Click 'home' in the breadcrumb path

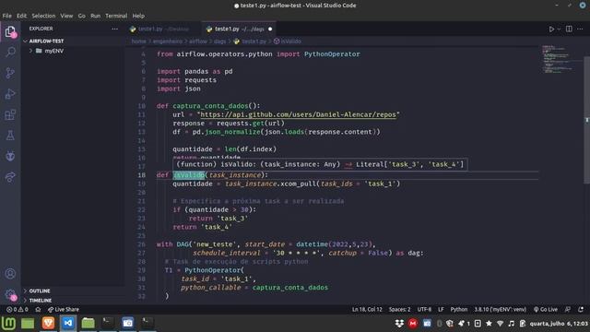(138, 41)
